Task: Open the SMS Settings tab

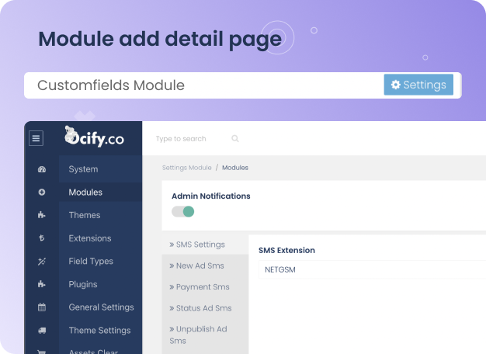Action: [200, 245]
